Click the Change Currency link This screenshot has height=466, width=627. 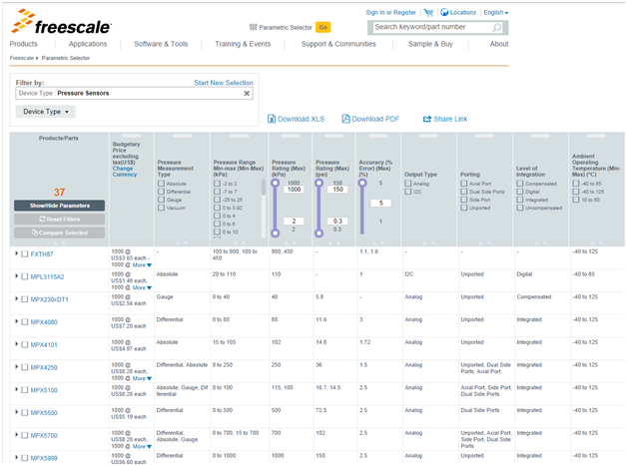tap(125, 172)
